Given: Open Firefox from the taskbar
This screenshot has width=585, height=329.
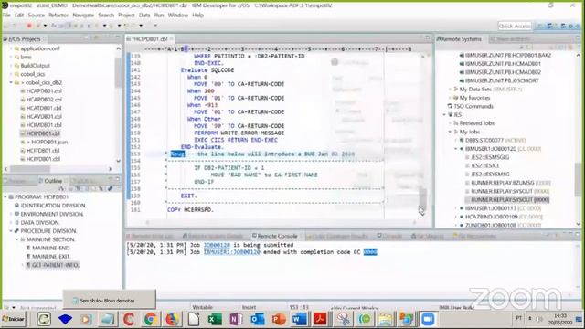Looking at the screenshot, I should [x=172, y=319].
